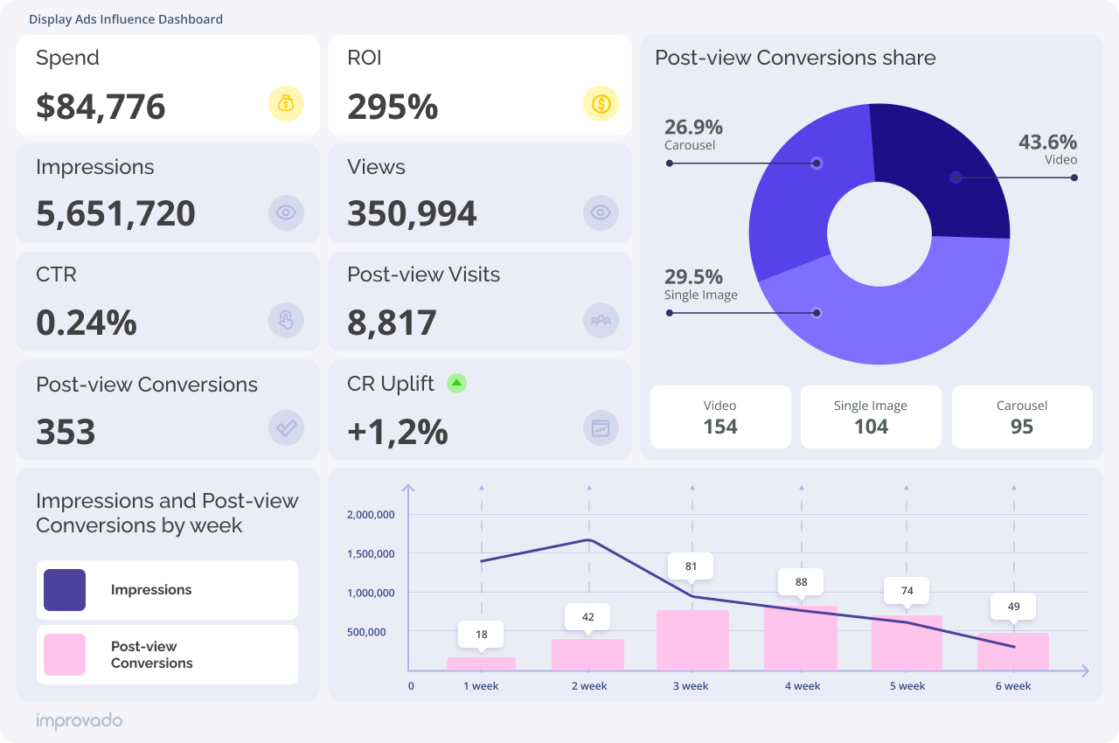The image size is (1119, 743).
Task: Click the money bag icon on Spend card
Action: coord(286,104)
